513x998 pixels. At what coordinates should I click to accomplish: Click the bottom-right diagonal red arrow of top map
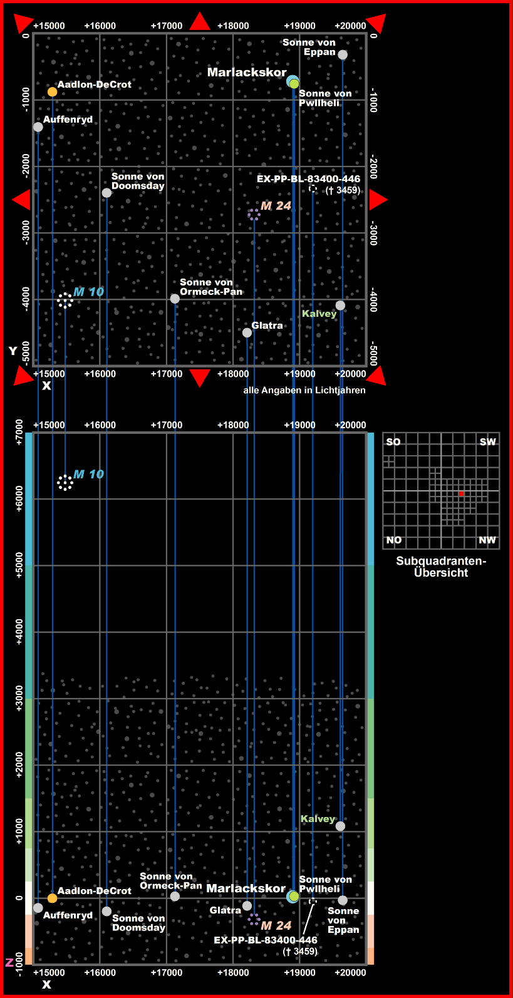click(x=376, y=376)
